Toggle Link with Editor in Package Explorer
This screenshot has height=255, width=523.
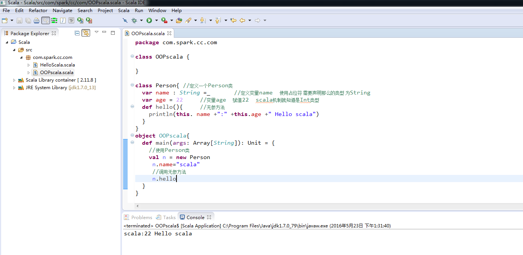86,33
